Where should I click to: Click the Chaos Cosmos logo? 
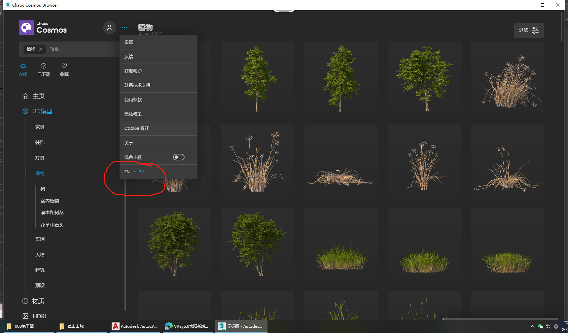pos(43,28)
